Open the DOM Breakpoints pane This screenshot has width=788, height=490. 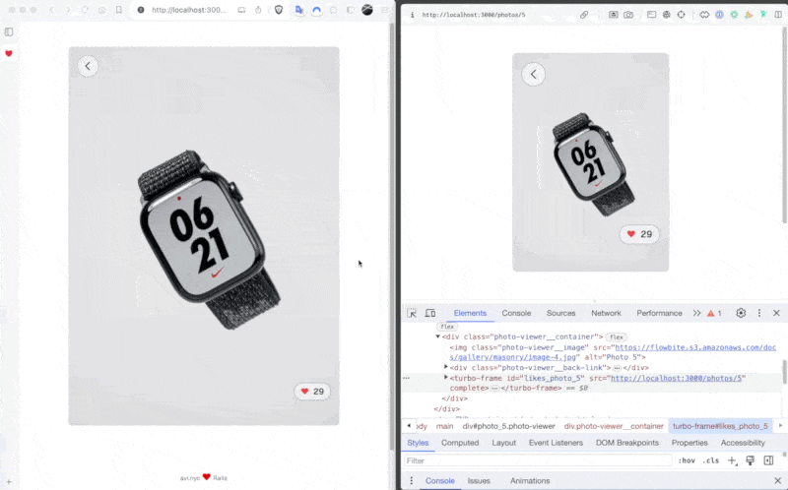(627, 443)
